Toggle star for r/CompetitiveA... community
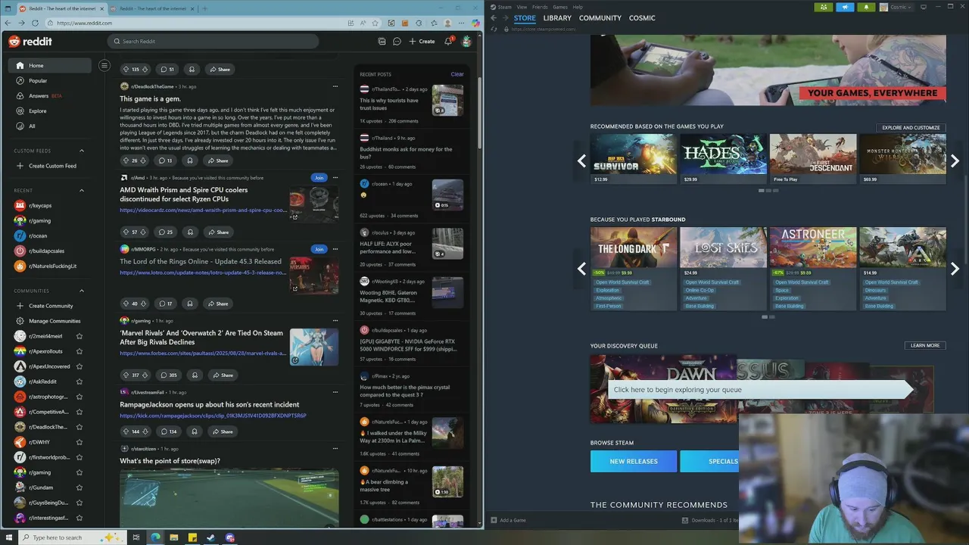Viewport: 969px width, 545px height. tap(79, 412)
